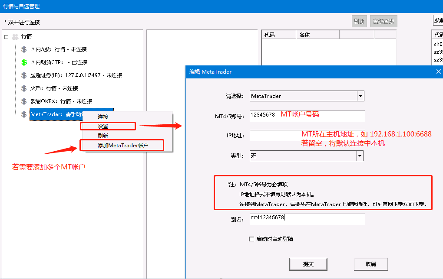Click the green dollar icon beside 国内期货CTP
The width and height of the screenshot is (443, 279).
(x=24, y=62)
